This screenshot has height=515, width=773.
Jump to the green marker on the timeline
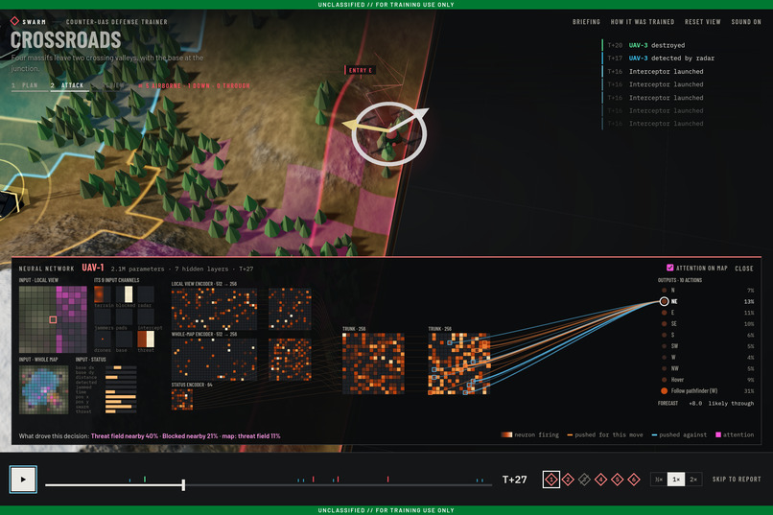tap(145, 479)
